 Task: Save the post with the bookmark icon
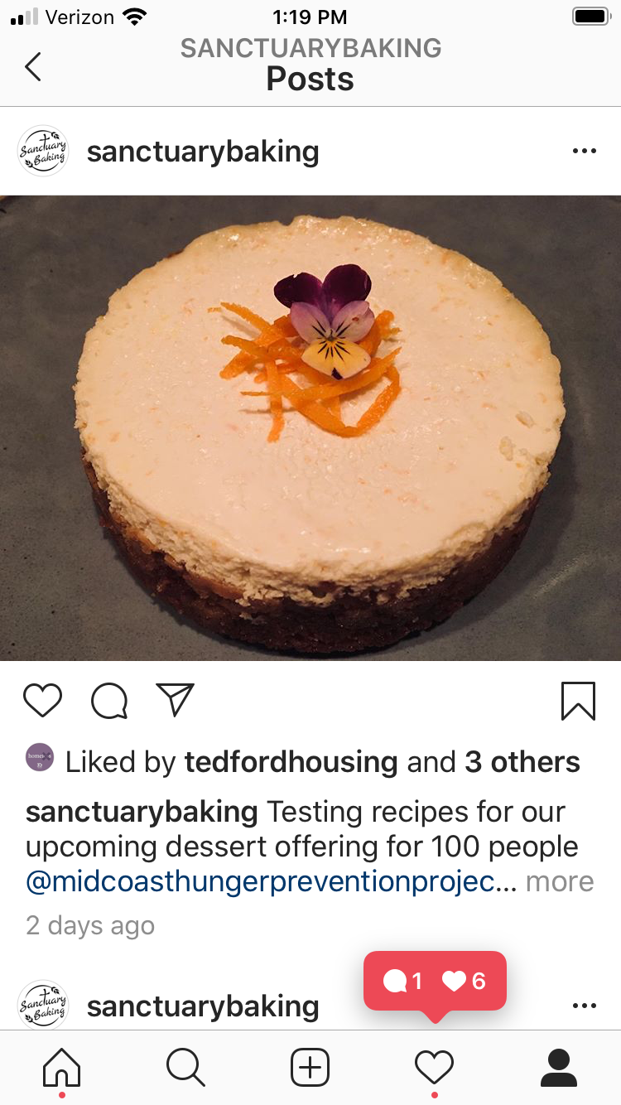click(x=578, y=701)
